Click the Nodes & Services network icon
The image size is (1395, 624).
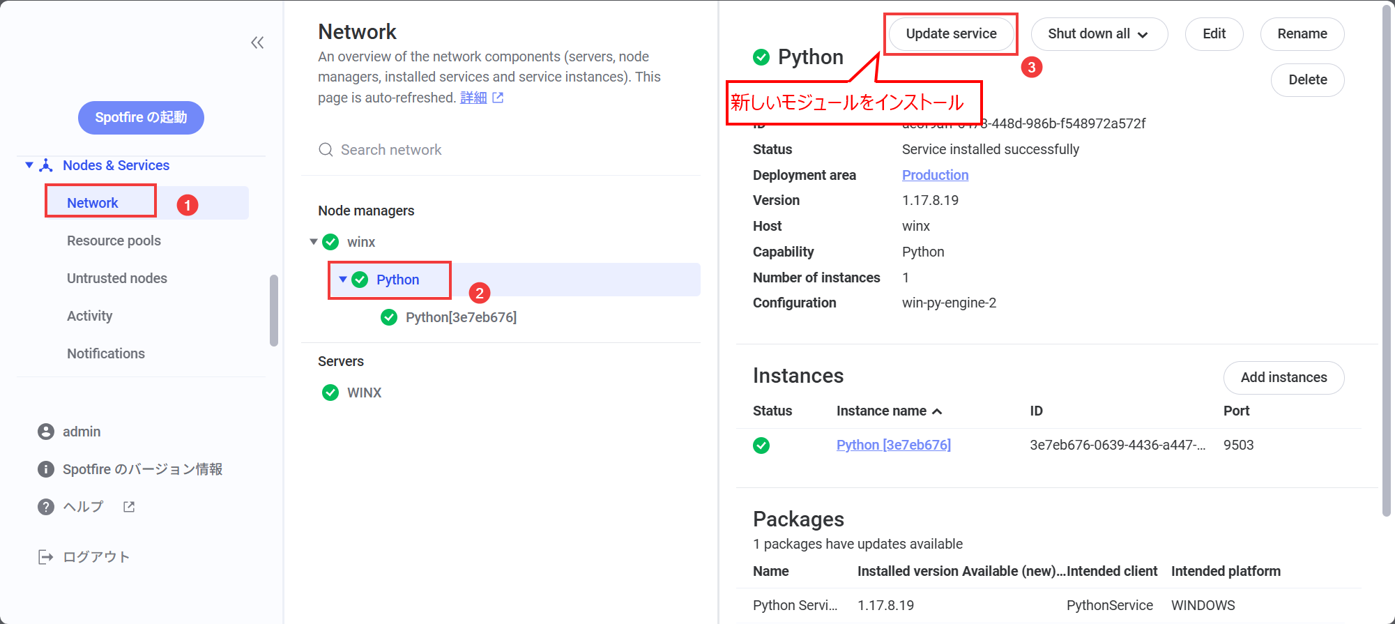tap(46, 165)
